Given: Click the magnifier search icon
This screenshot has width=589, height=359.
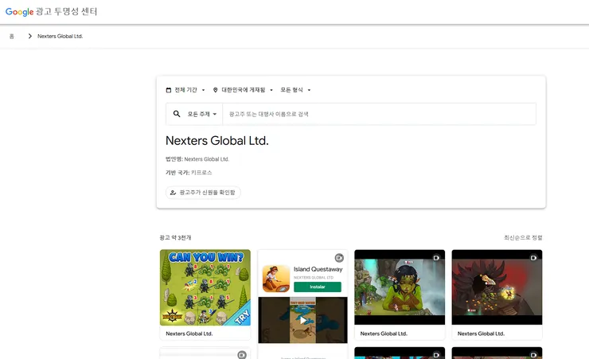Looking at the screenshot, I should click(177, 114).
